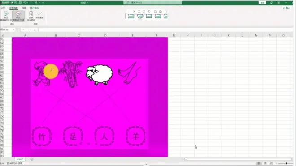
Task: Click Discard All Changes trash icon
Action: click(x=31, y=16)
